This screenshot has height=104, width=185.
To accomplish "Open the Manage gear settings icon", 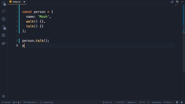I will click(3, 96).
